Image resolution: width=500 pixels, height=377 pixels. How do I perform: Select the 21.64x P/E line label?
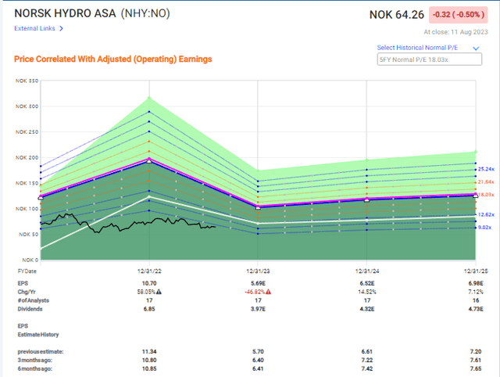pos(486,181)
